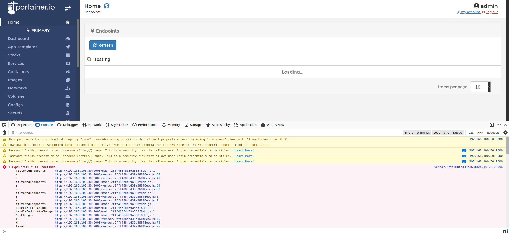Select the Containers icon in the sidebar
The height and width of the screenshot is (240, 509).
[x=68, y=72]
